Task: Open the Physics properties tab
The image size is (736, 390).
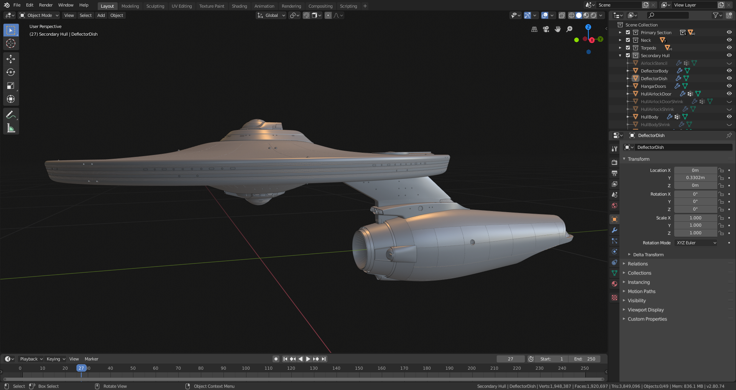Action: [x=614, y=252]
